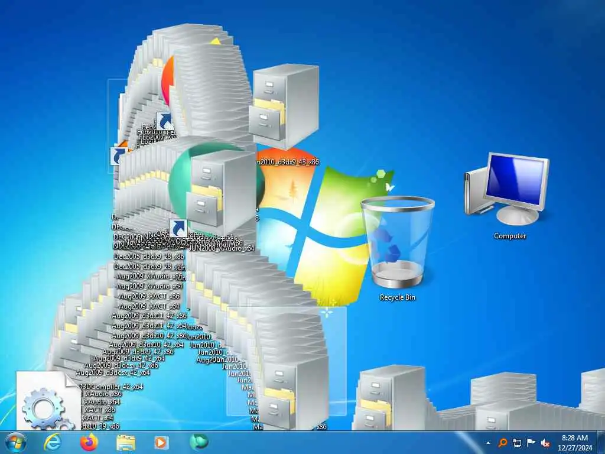Image resolution: width=605 pixels, height=454 pixels.
Task: Open the Windows Start menu
Action: coord(16,442)
